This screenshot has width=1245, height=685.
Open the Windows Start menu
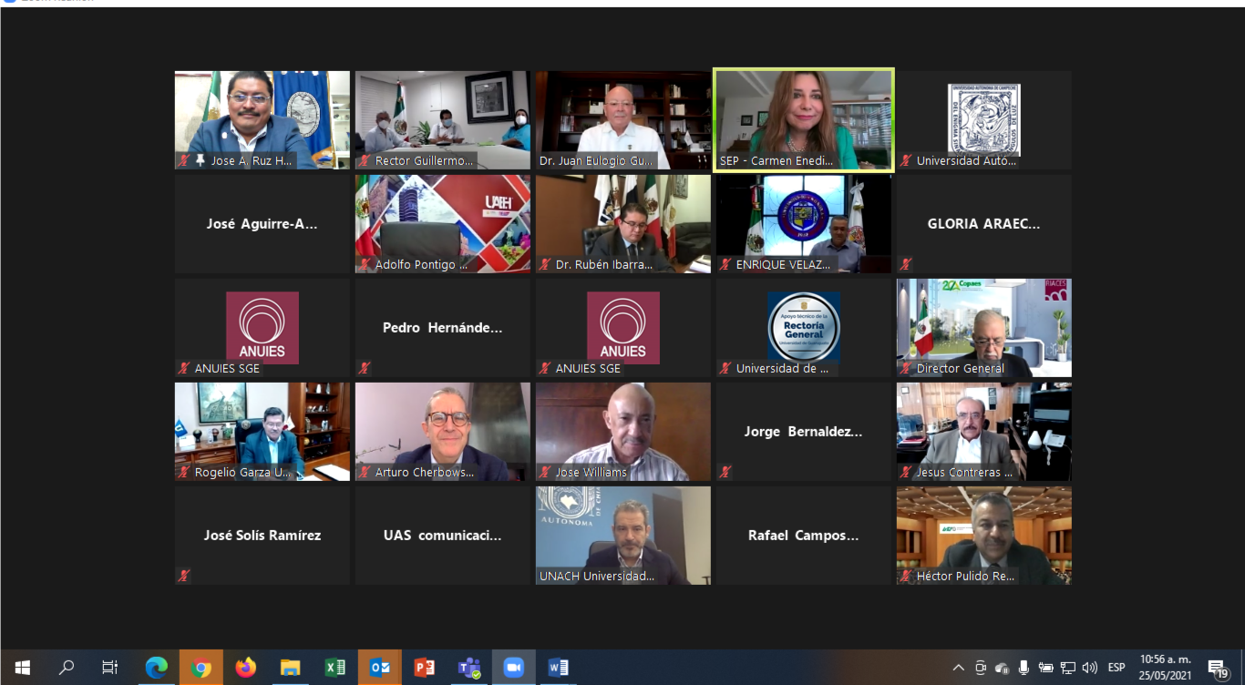(22, 668)
